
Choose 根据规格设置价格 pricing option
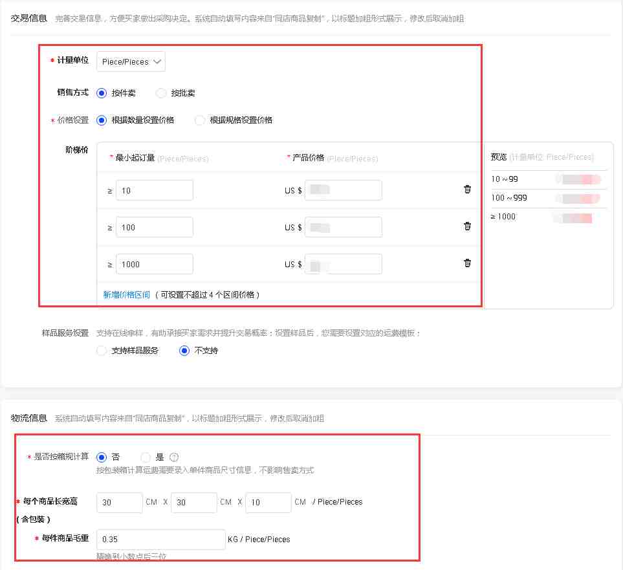tap(200, 120)
